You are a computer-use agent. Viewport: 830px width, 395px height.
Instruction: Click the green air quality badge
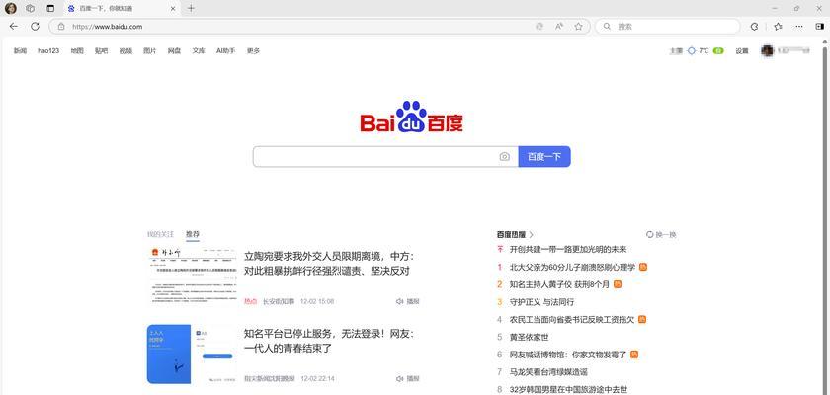click(x=718, y=51)
